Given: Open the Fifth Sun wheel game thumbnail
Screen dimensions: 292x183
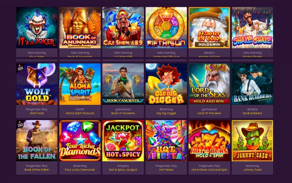Looking at the screenshot, I should point(166,28).
